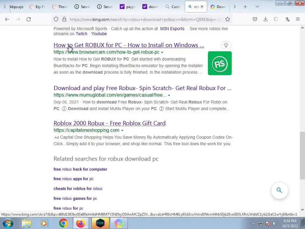
Task: Click the extension icon beside downloads
Action: click(276, 19)
